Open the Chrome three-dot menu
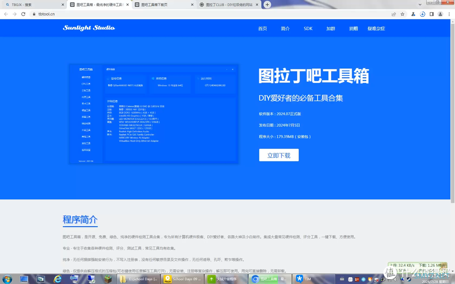 (x=449, y=14)
